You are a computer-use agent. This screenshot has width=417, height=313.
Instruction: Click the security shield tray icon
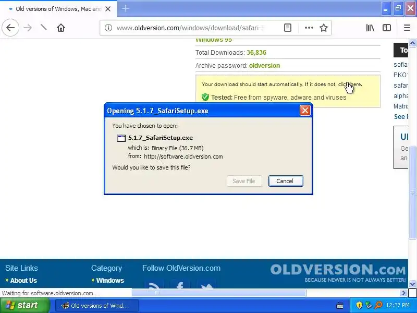[x=359, y=305]
